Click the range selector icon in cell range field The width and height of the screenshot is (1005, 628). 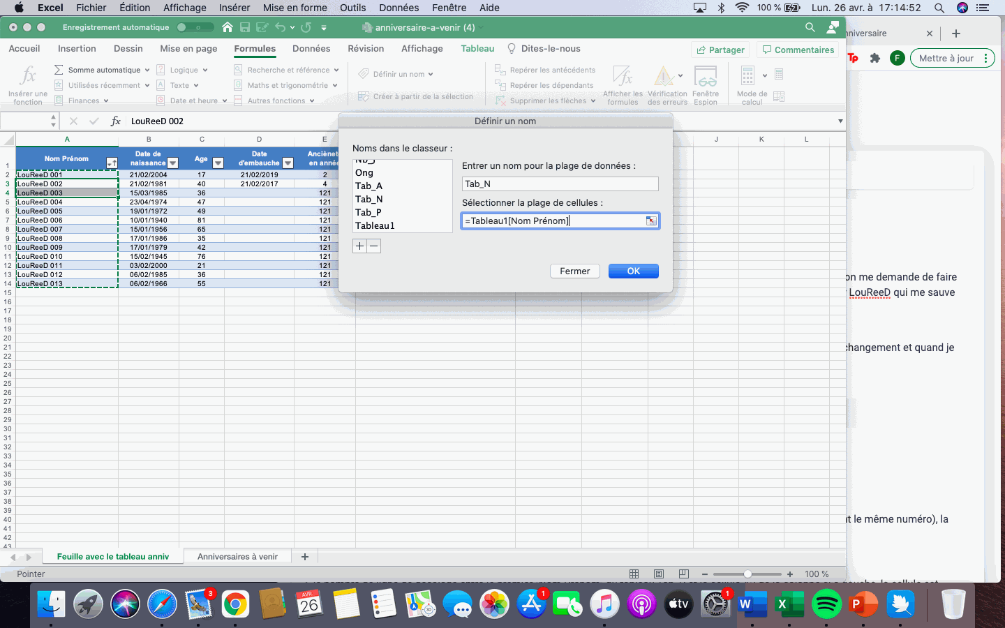click(x=650, y=220)
